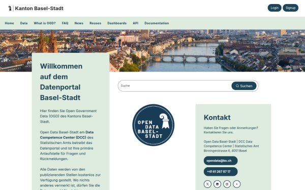Screen dimensions: 305x190
Task: Navigate to the FAQ page
Action: tap(65, 23)
